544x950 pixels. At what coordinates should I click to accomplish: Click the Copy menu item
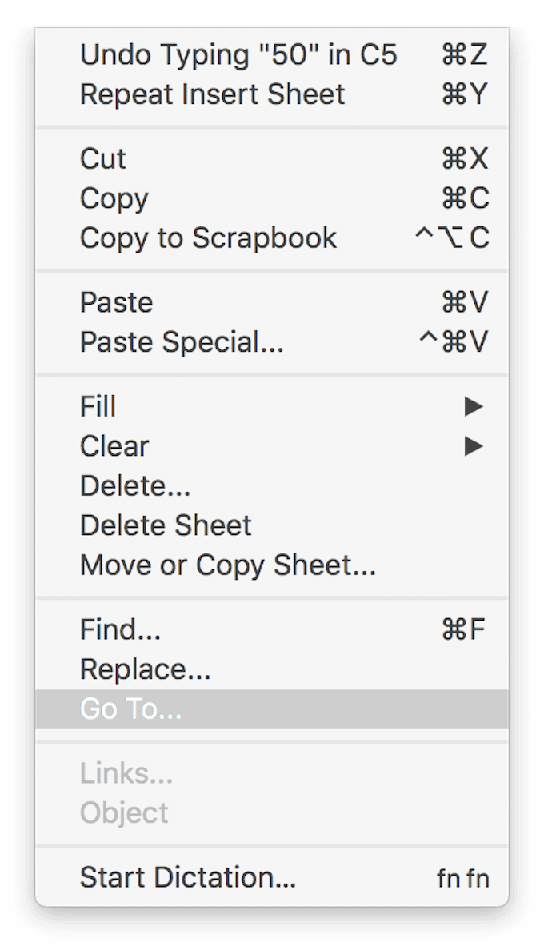(114, 198)
